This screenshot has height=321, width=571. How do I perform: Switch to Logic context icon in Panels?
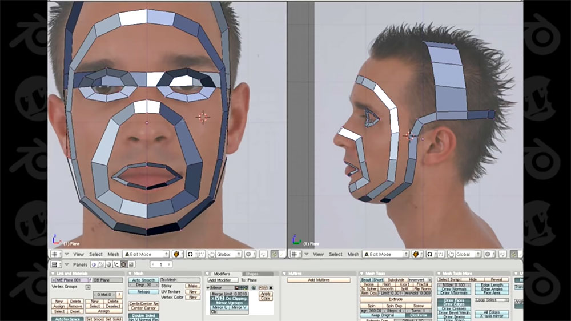pos(94,264)
